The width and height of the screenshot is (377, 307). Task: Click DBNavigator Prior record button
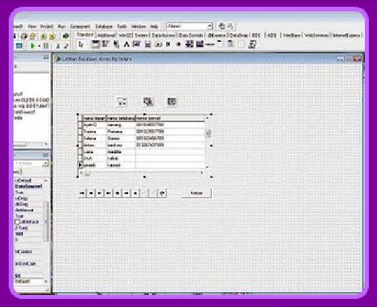point(91,193)
